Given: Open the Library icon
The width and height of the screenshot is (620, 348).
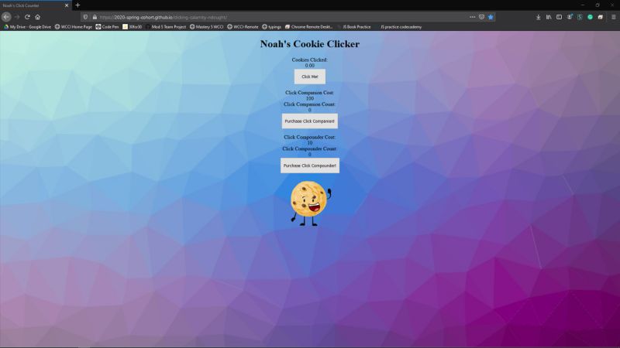Looking at the screenshot, I should click(549, 17).
